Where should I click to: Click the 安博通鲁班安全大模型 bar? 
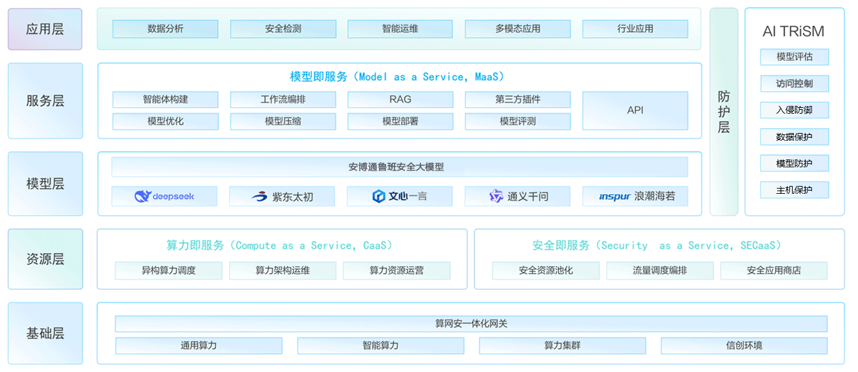[x=399, y=167]
